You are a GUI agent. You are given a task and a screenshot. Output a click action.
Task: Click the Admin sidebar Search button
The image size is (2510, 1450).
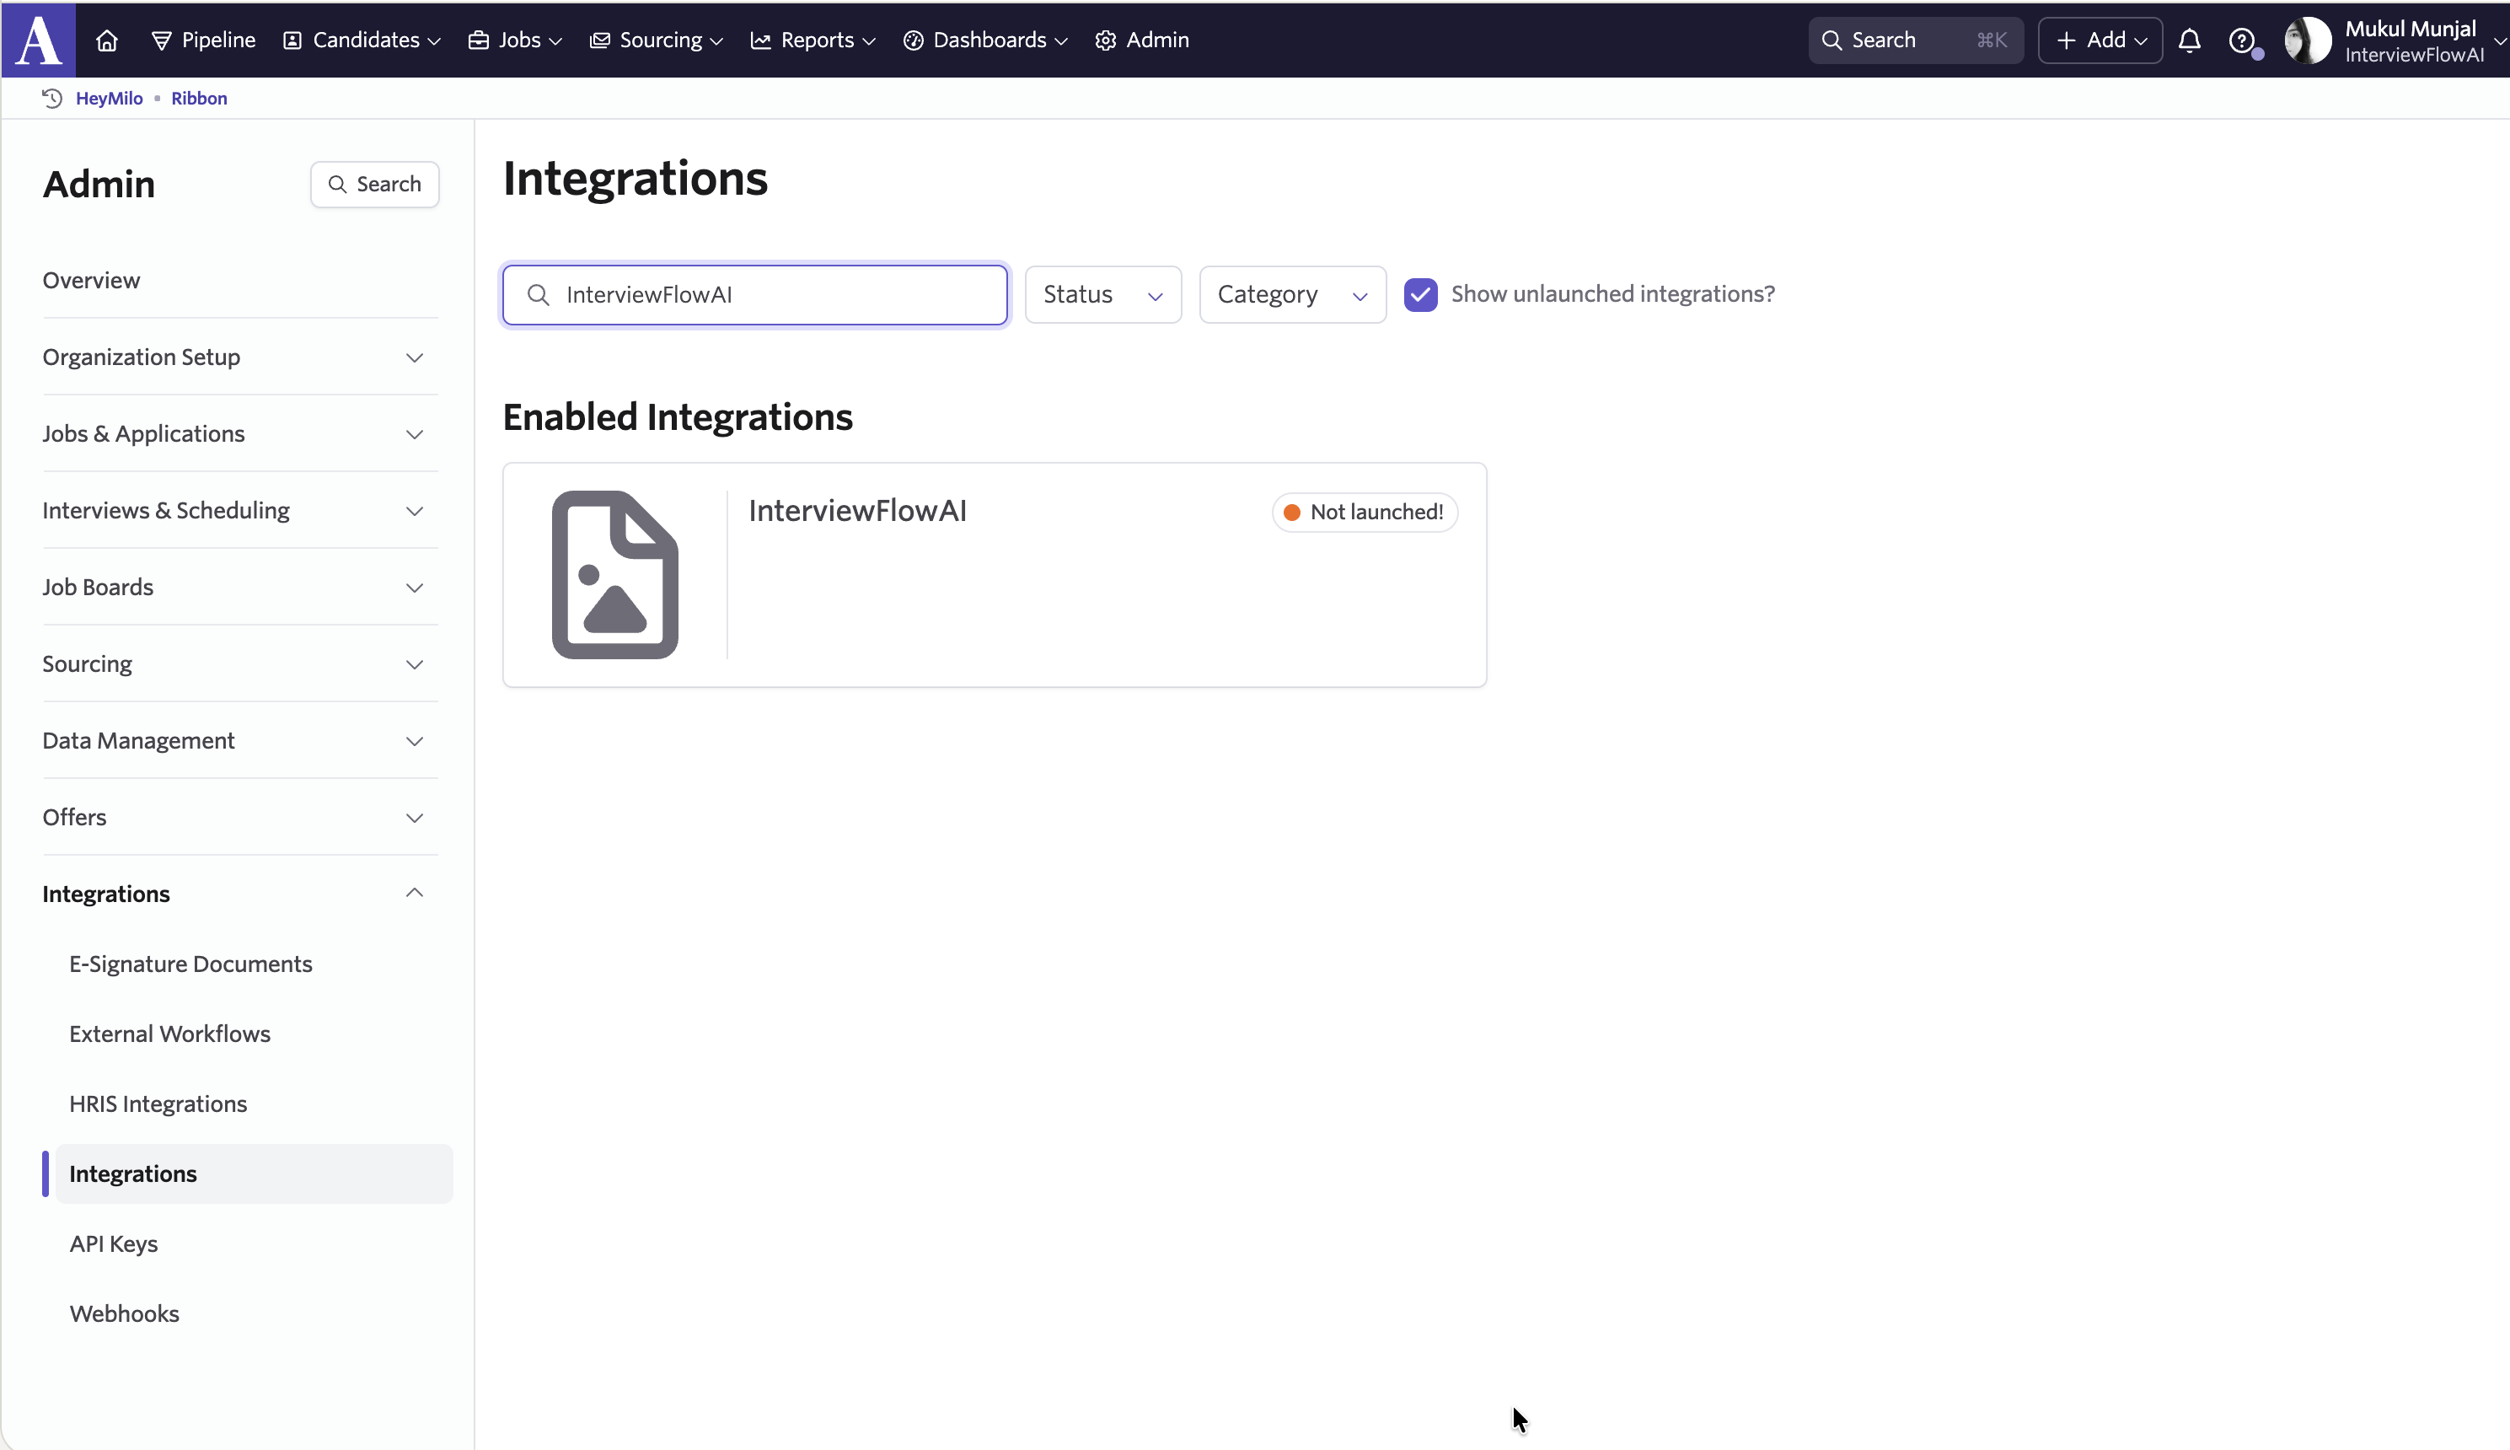374,185
